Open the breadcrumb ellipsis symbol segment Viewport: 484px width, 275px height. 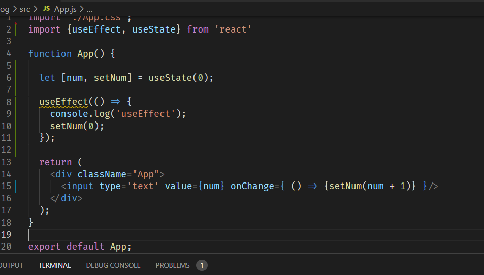click(x=89, y=10)
